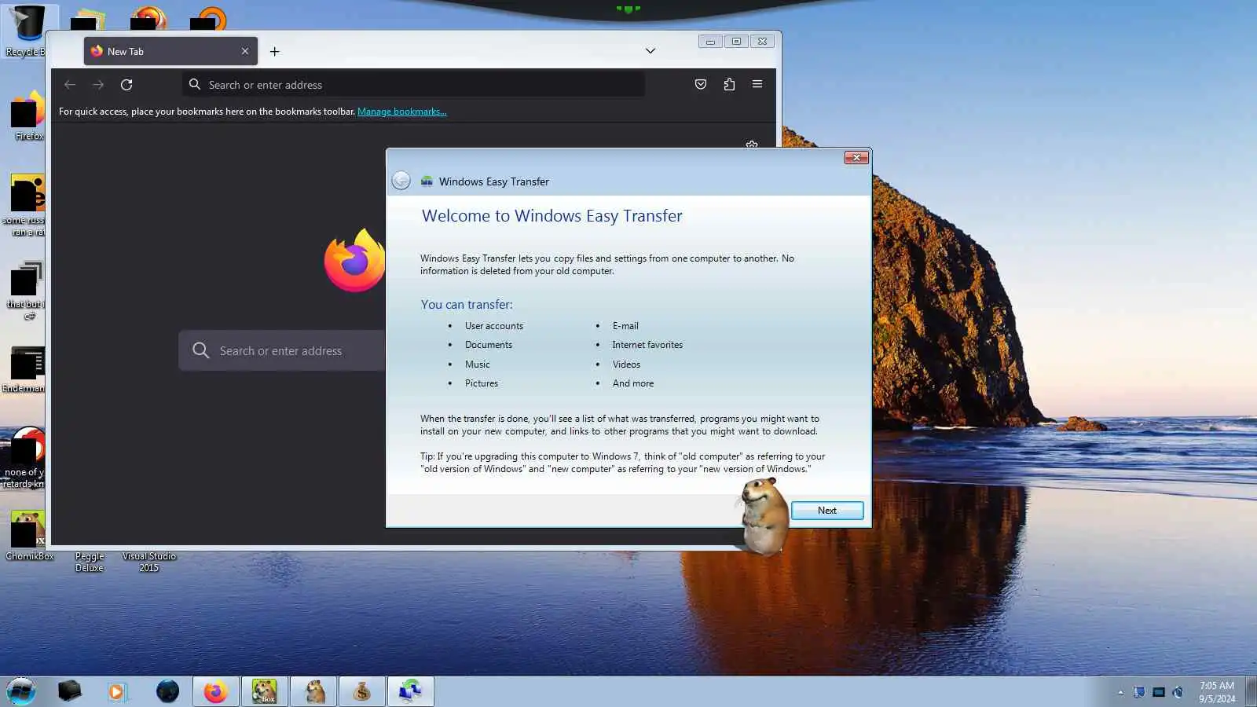Open the Firefox application hamburger menu

757,85
